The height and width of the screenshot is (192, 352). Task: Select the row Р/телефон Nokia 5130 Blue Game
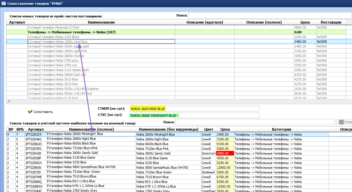[x=179, y=158]
